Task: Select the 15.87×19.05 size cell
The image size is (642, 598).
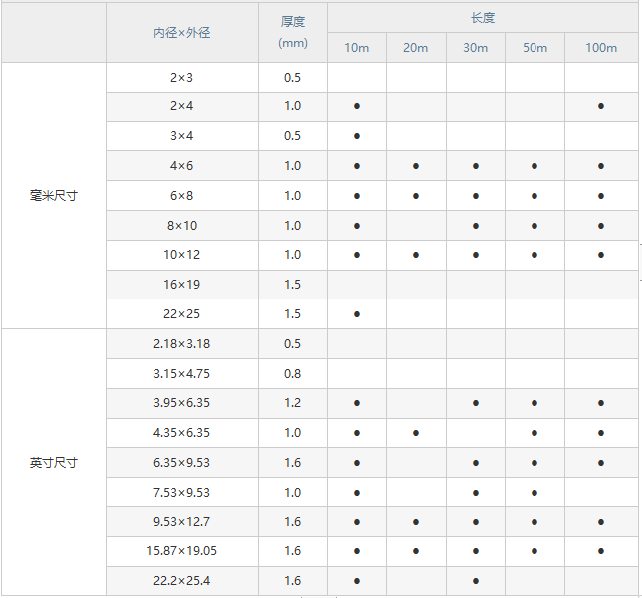Action: tap(181, 551)
